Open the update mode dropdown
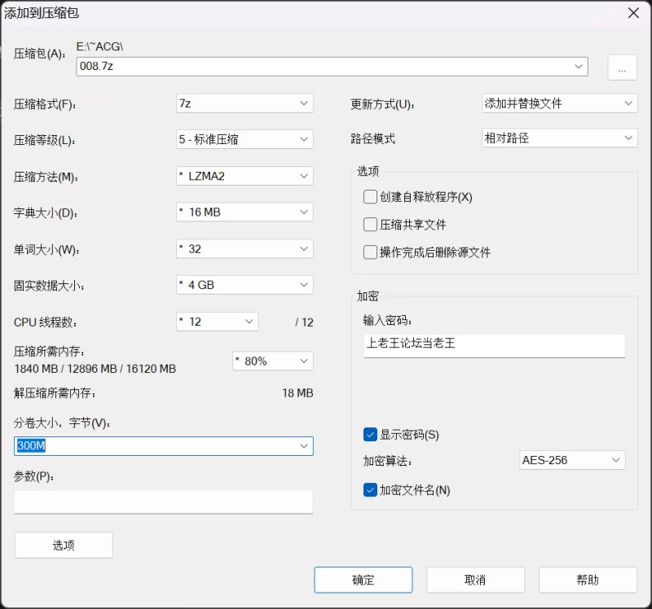Screen dimensions: 652x609 click(x=559, y=103)
